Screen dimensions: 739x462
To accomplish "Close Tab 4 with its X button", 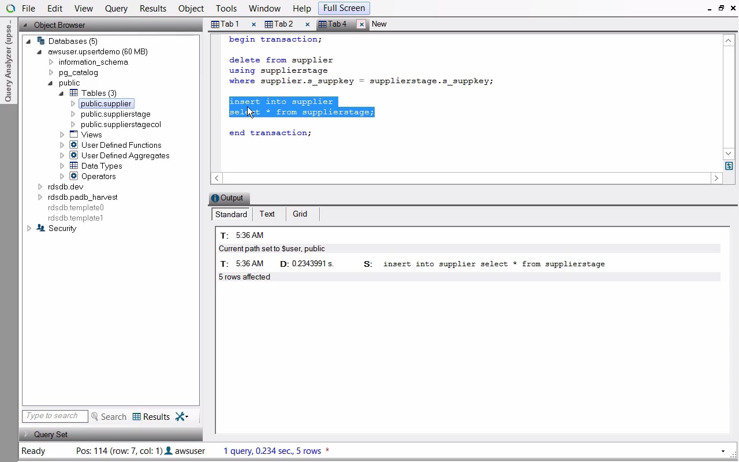I will click(361, 24).
